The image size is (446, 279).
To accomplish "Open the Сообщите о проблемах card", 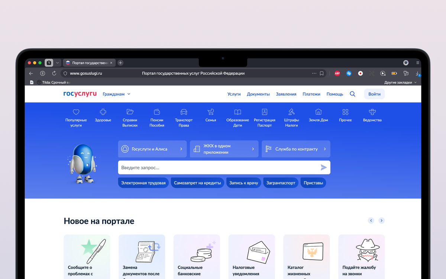I will (87, 257).
